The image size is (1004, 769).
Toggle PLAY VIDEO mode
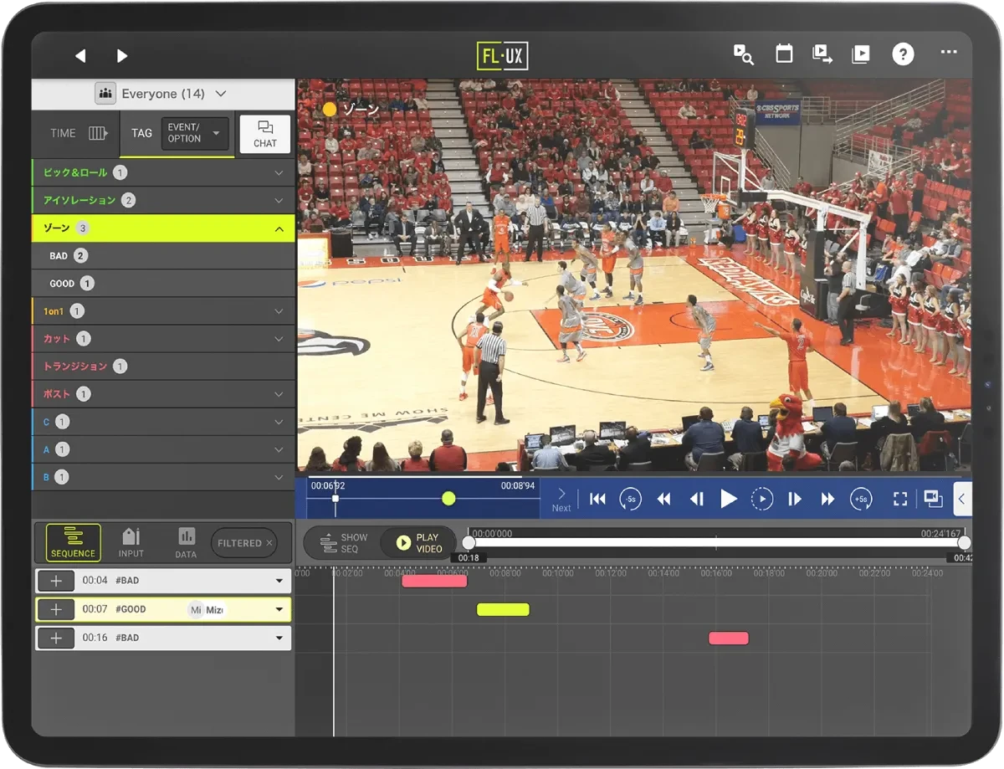point(418,543)
